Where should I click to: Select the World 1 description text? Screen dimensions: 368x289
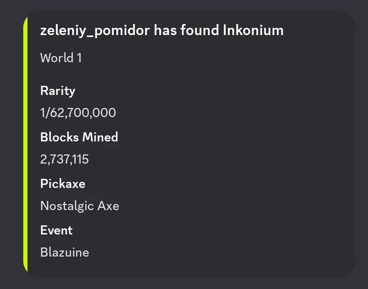pyautogui.click(x=61, y=58)
